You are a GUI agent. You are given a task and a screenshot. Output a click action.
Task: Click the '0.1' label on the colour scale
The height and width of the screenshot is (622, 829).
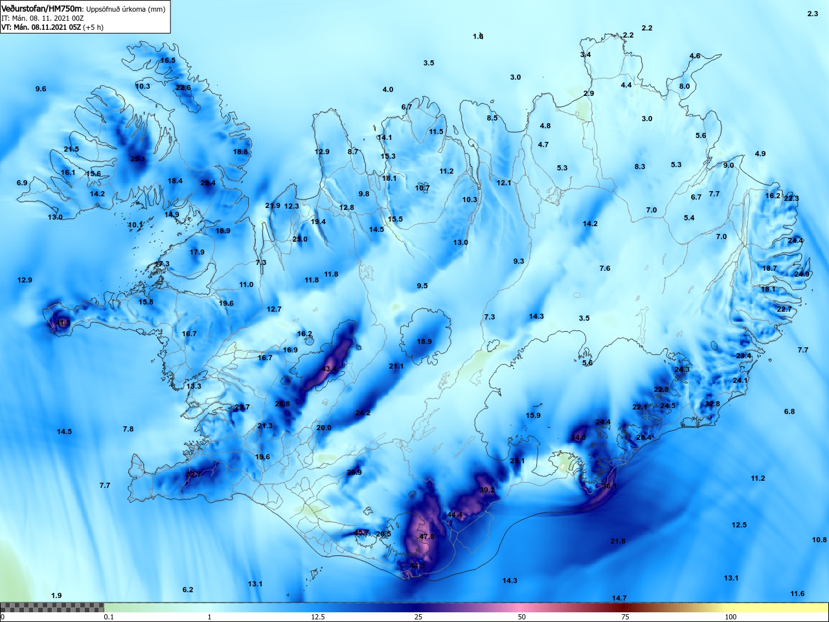pyautogui.click(x=109, y=617)
